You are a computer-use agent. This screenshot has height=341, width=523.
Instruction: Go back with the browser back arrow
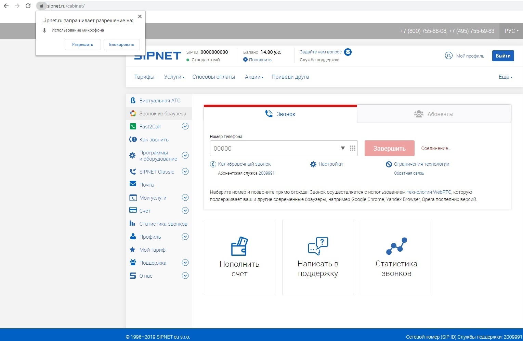click(x=6, y=6)
